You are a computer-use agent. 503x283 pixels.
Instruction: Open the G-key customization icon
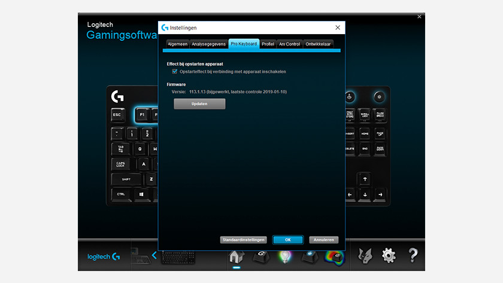[x=260, y=257]
